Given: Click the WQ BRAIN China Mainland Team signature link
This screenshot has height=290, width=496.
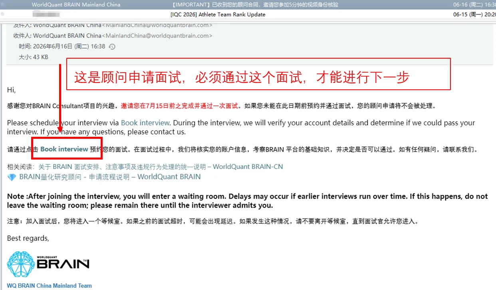Looking at the screenshot, I should click(x=50, y=286).
